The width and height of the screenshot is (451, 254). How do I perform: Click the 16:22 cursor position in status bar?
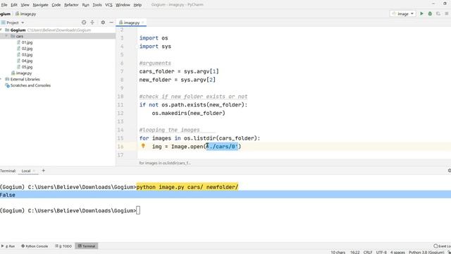(x=354, y=253)
